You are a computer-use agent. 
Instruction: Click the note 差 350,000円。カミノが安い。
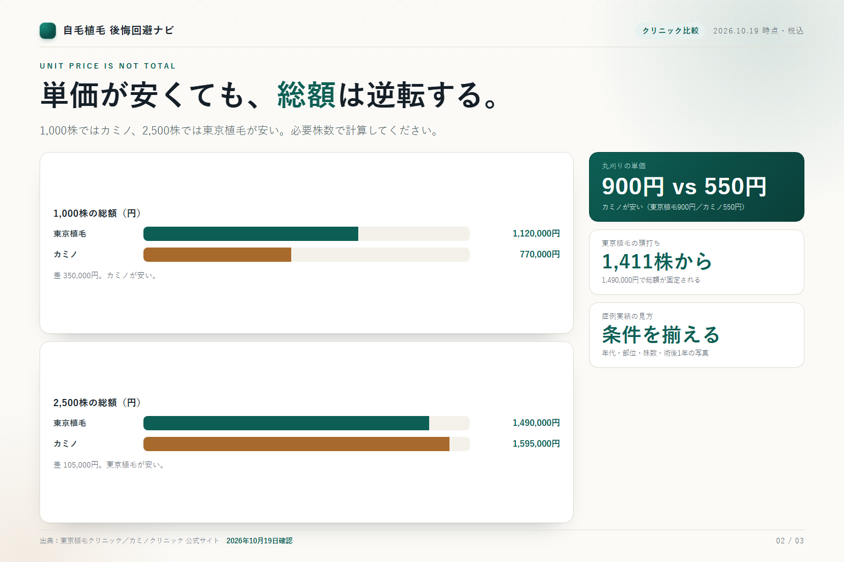(107, 276)
